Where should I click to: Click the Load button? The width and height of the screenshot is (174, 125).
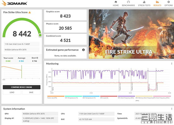pos(12,92)
